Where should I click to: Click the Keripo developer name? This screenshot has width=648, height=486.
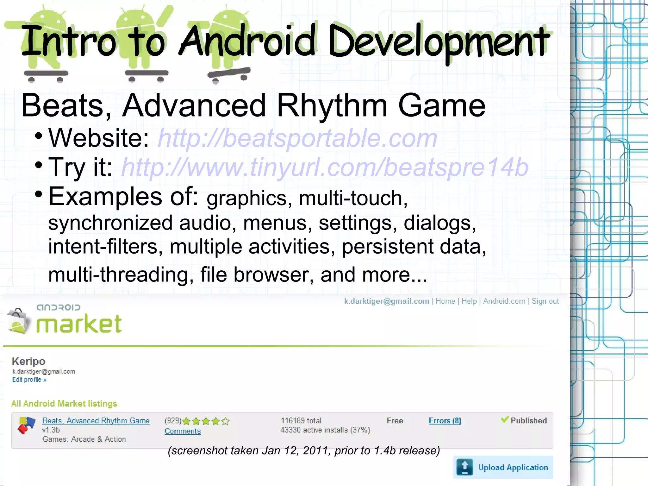(28, 361)
